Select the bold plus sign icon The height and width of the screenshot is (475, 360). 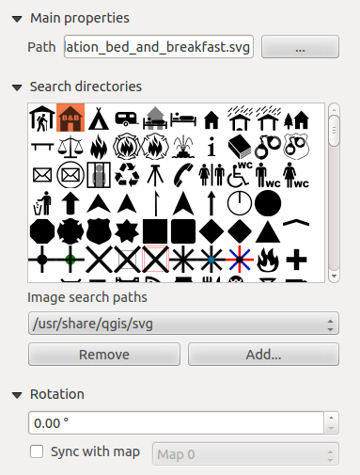[296, 260]
